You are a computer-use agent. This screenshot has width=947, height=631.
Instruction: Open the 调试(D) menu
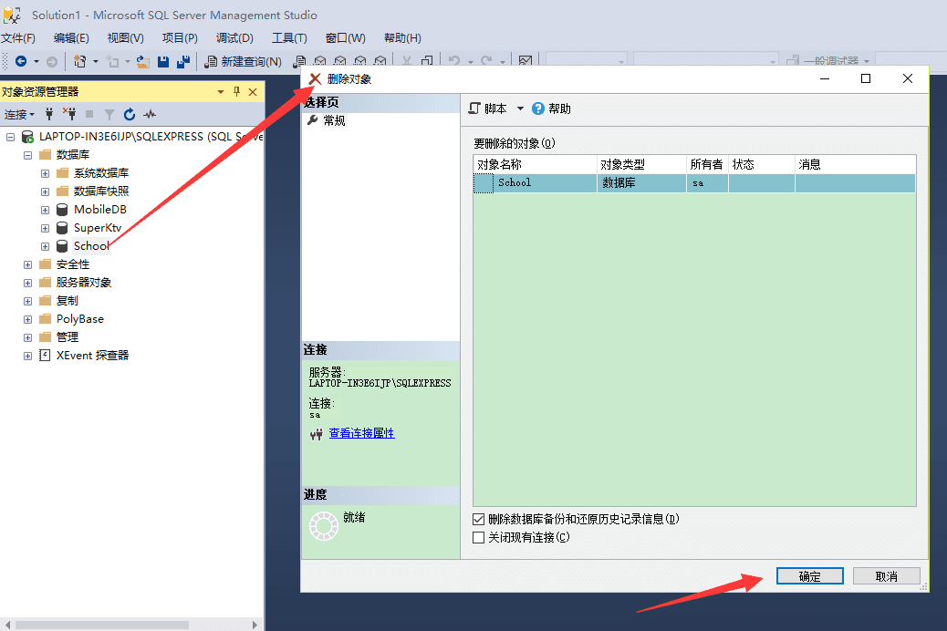(235, 38)
